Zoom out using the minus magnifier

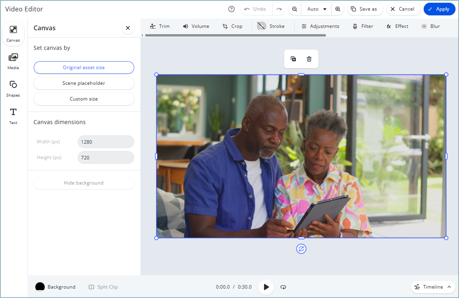click(295, 9)
